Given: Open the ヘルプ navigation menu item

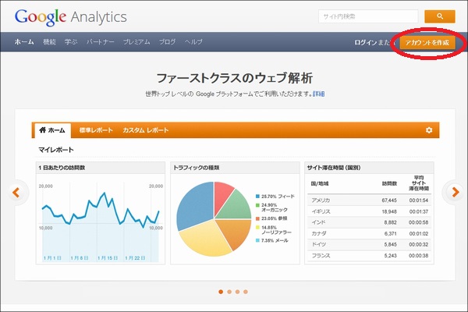Looking at the screenshot, I should (x=193, y=42).
